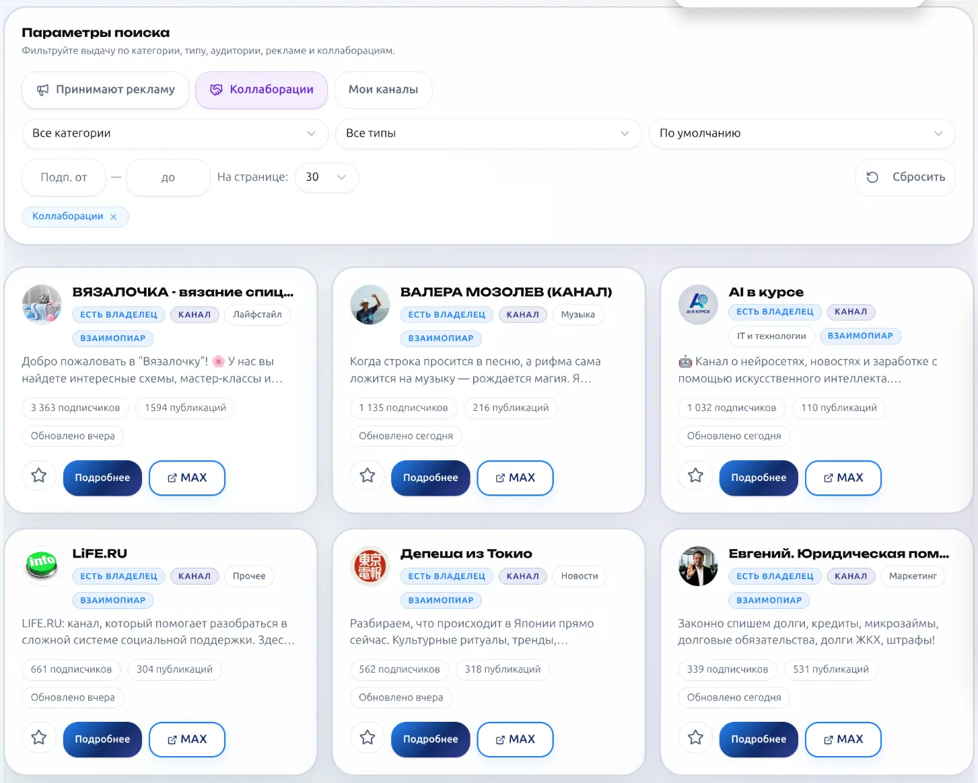Click Маркетинг category tag
978x783 pixels.
click(x=913, y=576)
